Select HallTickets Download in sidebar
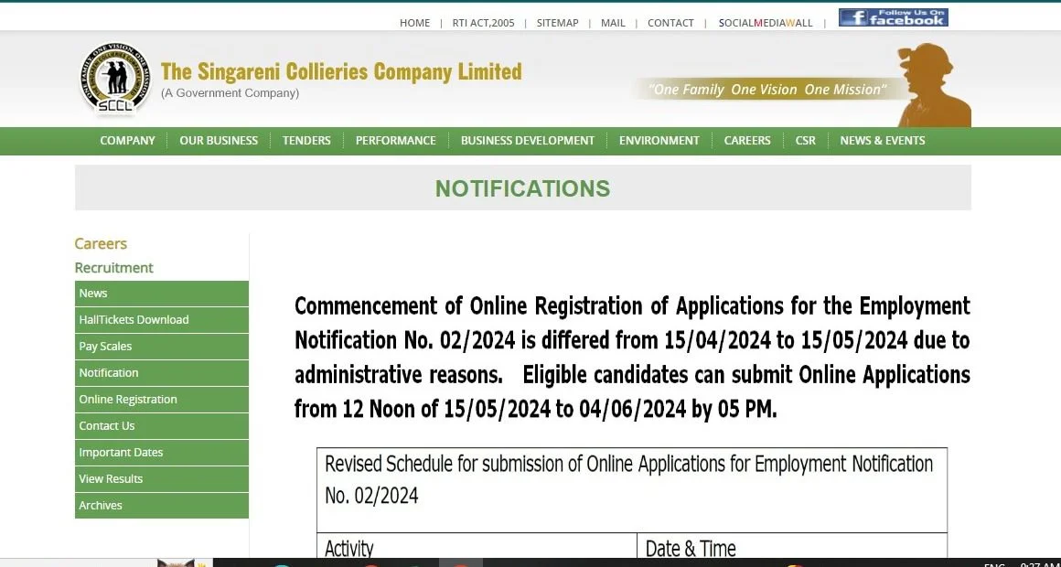This screenshot has width=1061, height=567. [162, 320]
